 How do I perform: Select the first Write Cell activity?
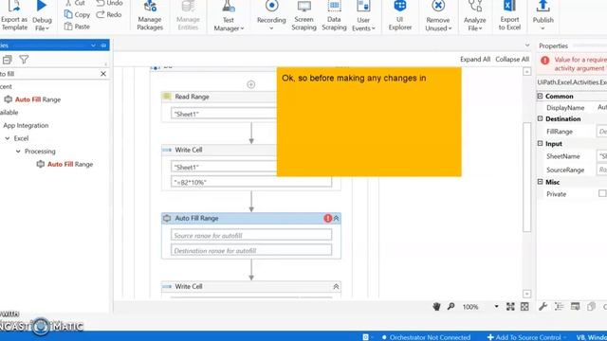pyautogui.click(x=219, y=150)
